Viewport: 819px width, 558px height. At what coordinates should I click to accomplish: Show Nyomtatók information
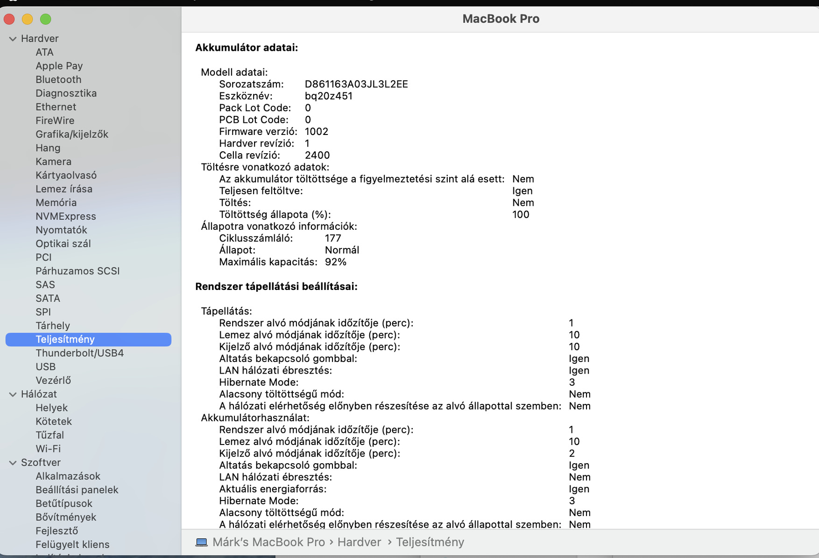(61, 230)
